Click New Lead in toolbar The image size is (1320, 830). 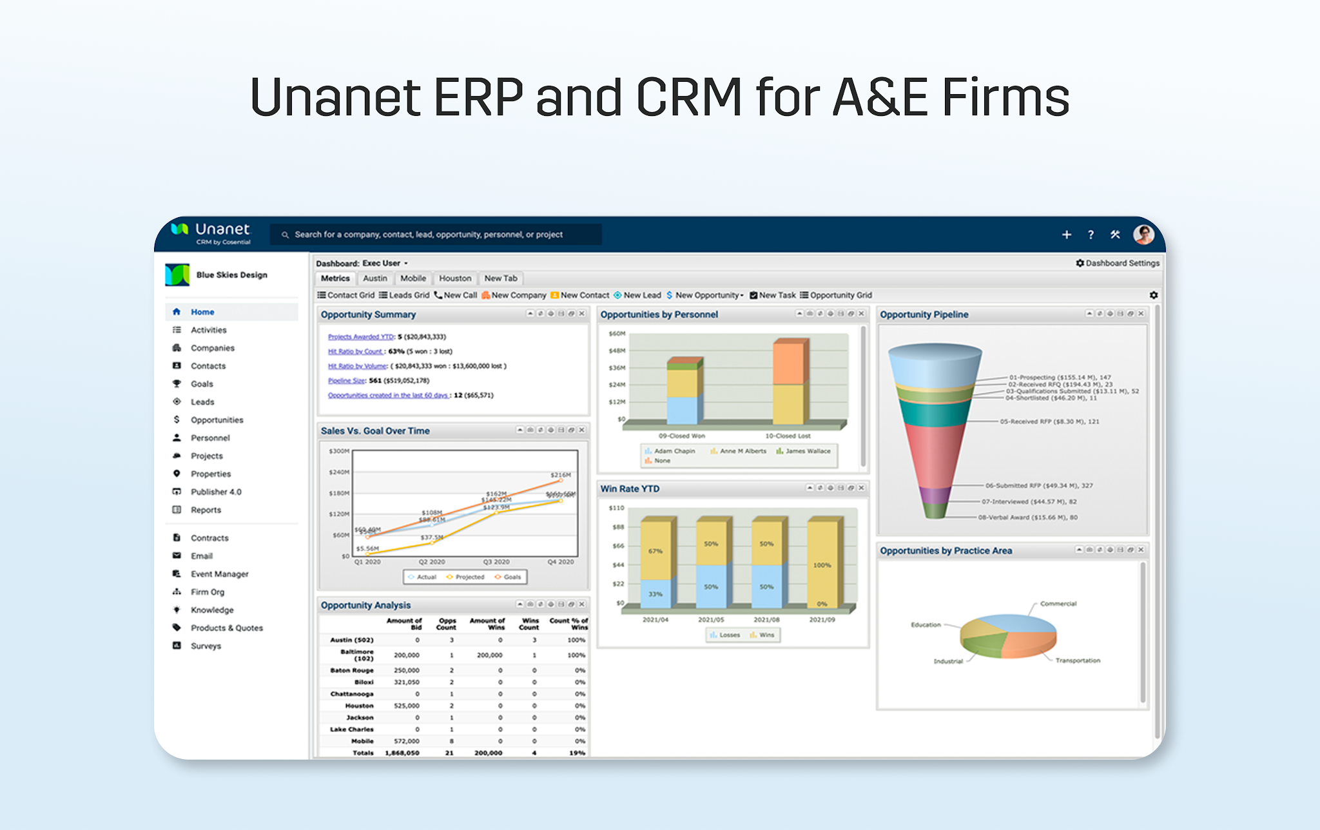[x=637, y=295]
